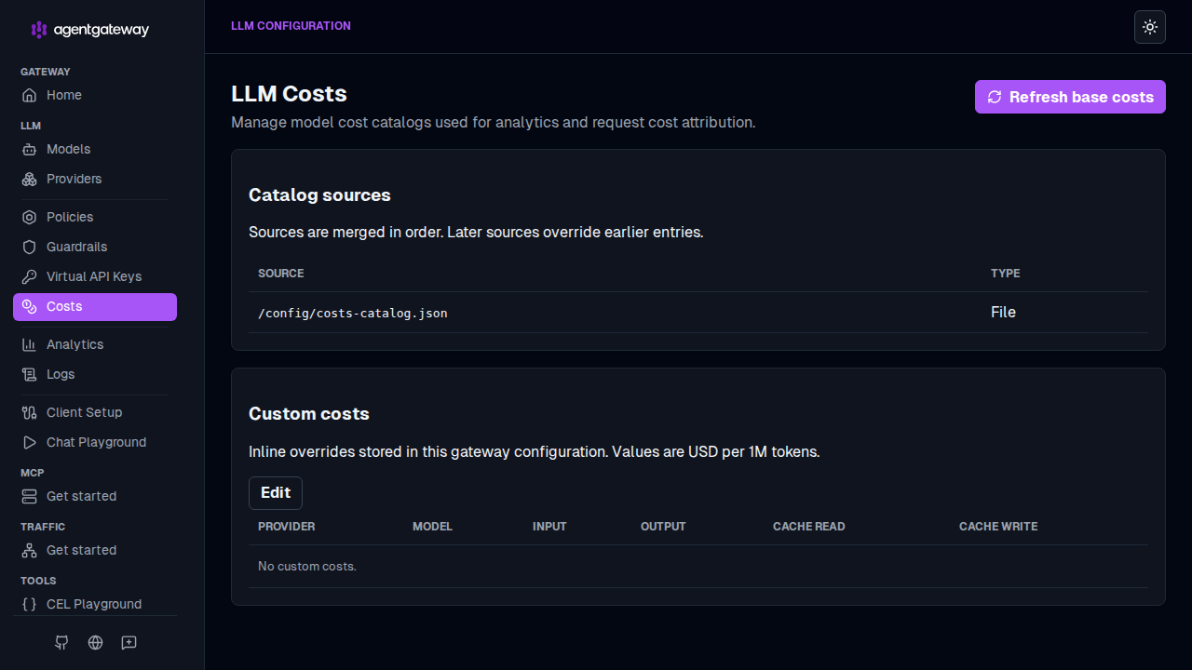Screen dimensions: 1192x670
Task: Open Models in the sidebar
Action: click(69, 149)
